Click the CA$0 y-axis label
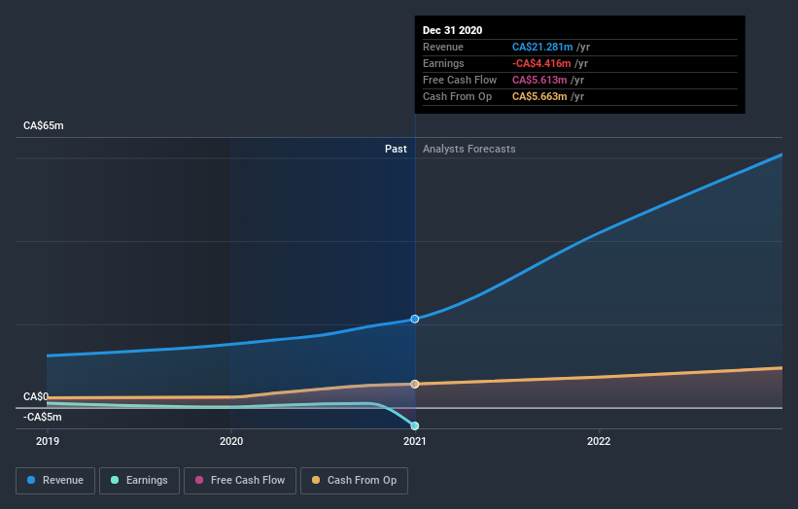Screen dimensions: 798x509 tap(36, 396)
